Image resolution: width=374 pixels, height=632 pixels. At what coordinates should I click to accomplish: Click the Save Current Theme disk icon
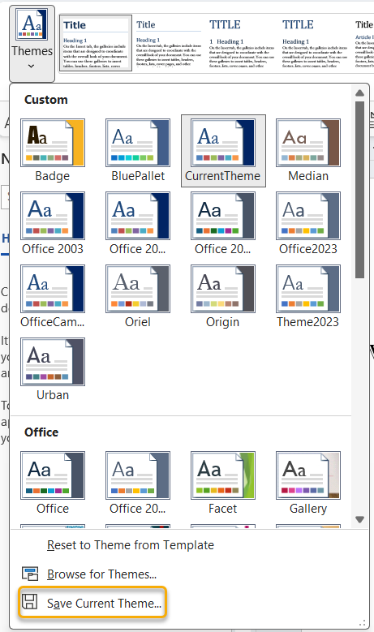click(x=29, y=602)
